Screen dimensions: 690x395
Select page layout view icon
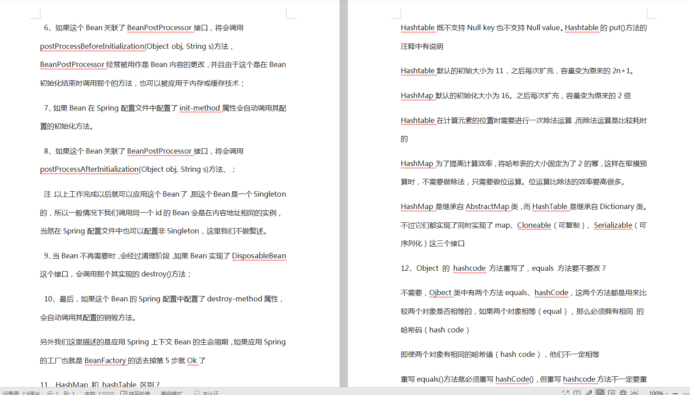(600, 393)
